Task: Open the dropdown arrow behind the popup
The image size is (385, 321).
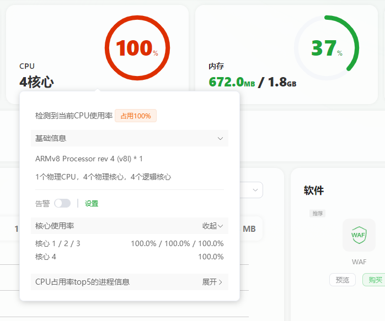Action: pos(255,190)
